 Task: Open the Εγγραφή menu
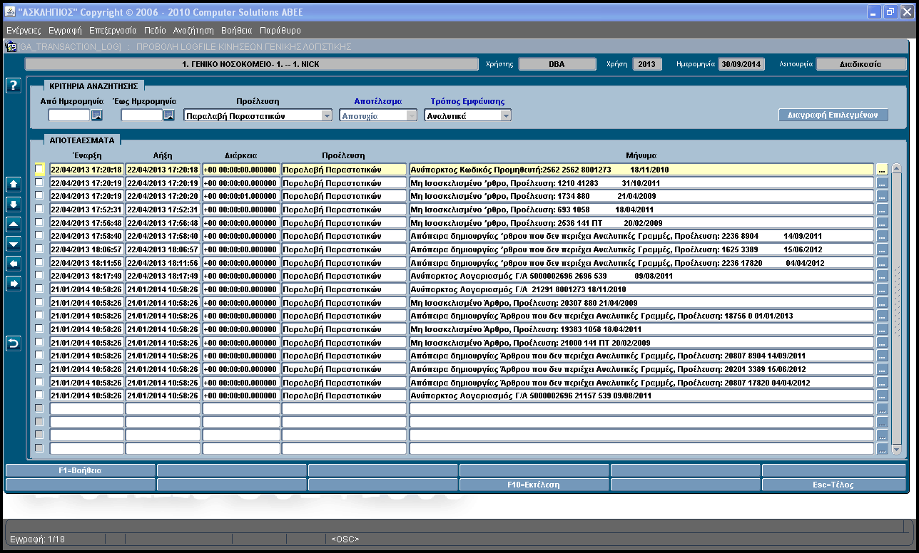[65, 31]
